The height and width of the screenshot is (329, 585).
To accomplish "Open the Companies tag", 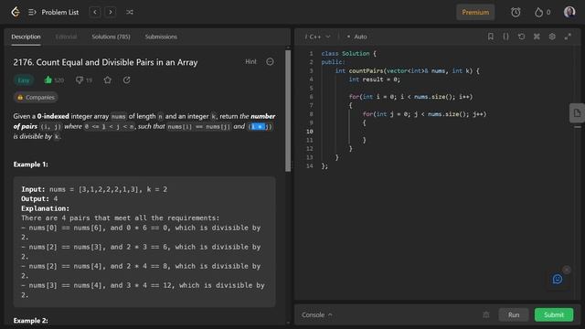I will (x=36, y=98).
